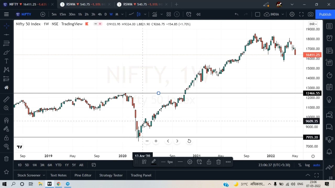Open selected line settings gear in floating toolbar
Viewport: 335px width, 188px height.
[x=190, y=162]
